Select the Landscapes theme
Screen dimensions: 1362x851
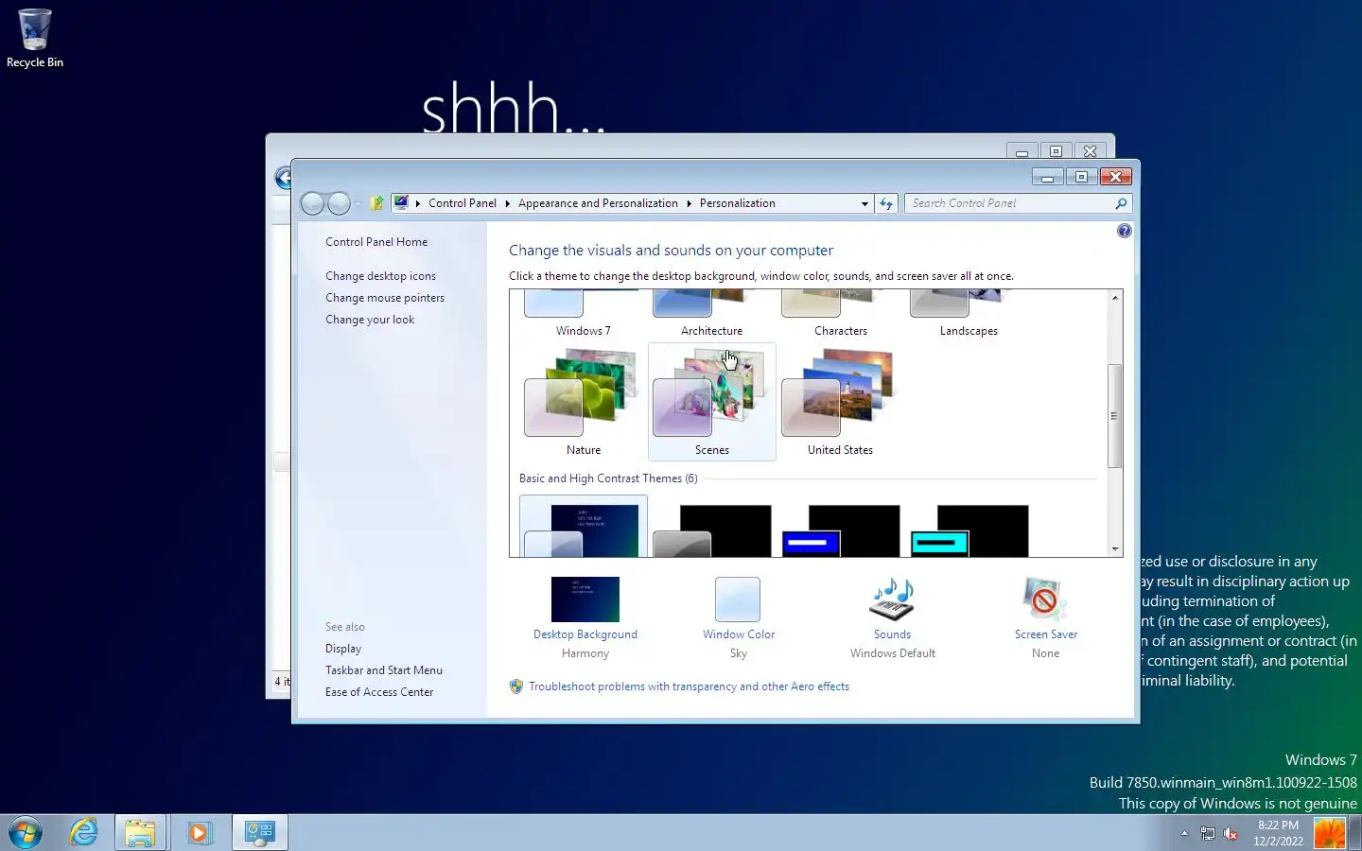969,315
